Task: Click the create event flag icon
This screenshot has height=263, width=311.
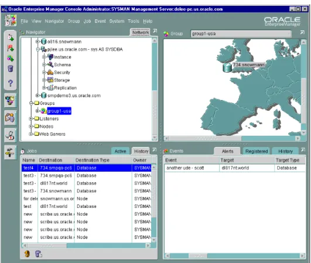Action: point(11,48)
